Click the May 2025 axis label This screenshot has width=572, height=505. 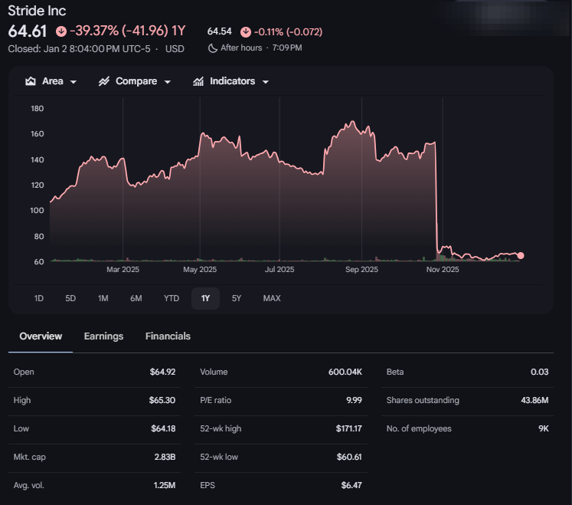click(200, 270)
